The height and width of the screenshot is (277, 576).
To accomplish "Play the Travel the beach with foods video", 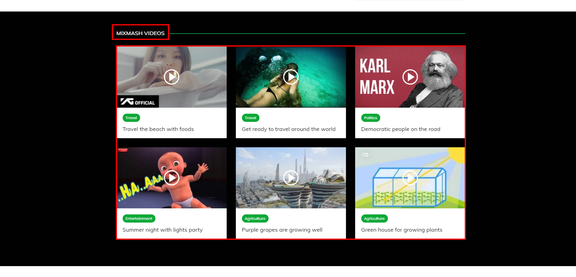I will (172, 77).
